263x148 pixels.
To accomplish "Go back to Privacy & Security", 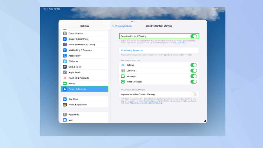I will [x=122, y=26].
